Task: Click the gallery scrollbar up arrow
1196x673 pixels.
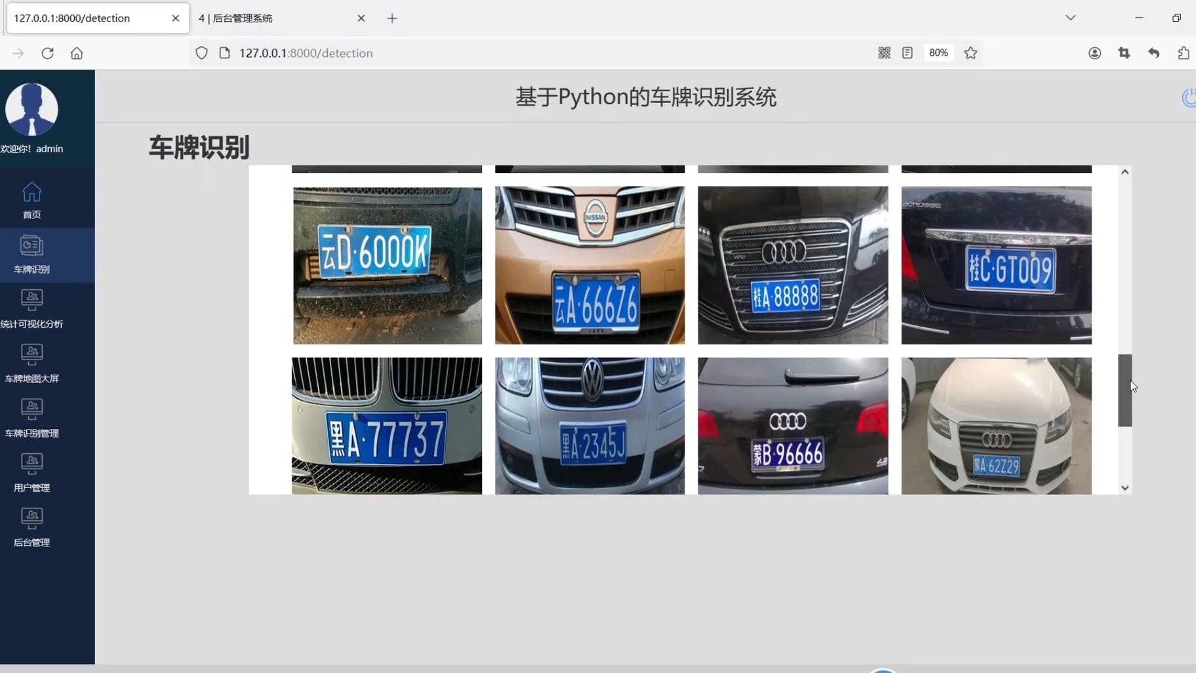Action: click(x=1125, y=172)
